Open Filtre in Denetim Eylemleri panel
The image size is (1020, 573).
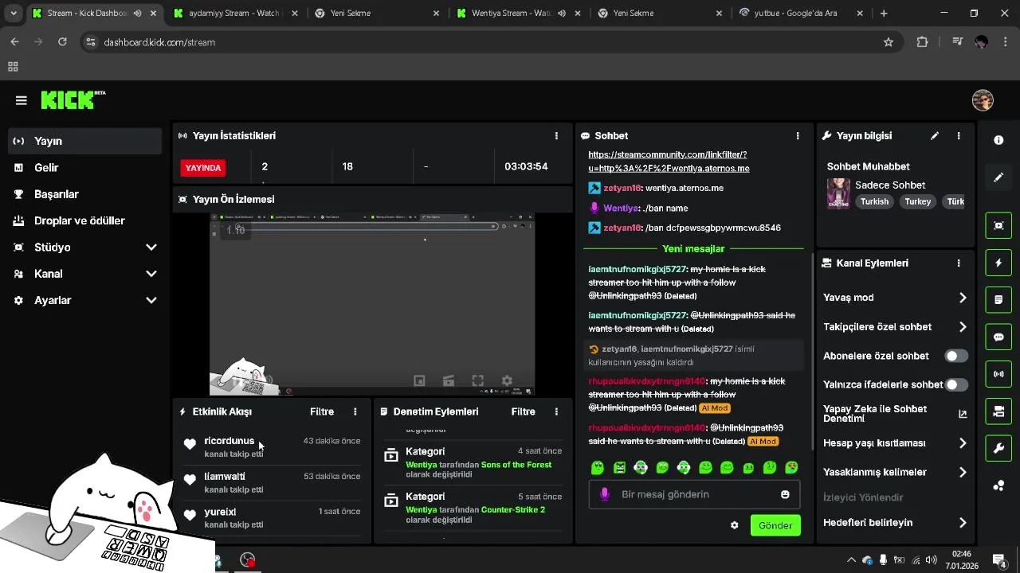click(x=523, y=411)
